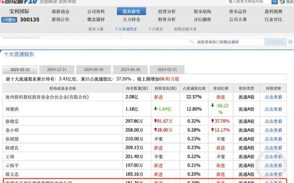Open the 公司大事 menu item

[x=238, y=19]
